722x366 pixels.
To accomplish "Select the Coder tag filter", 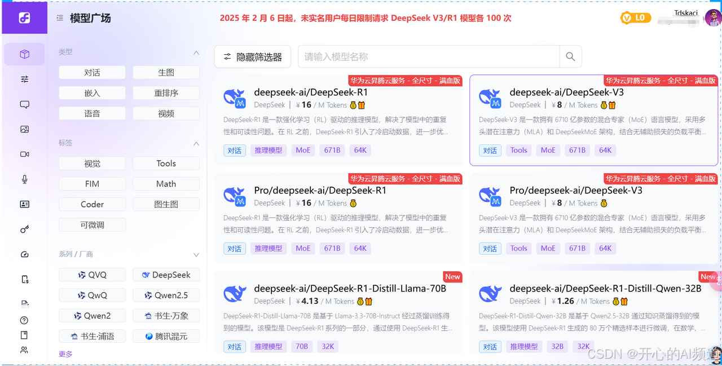I will 92,204.
